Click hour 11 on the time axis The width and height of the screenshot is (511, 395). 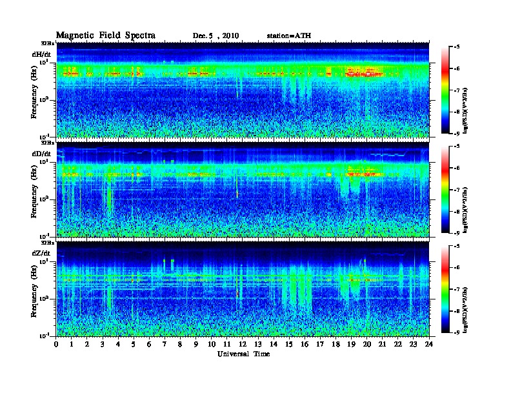point(227,344)
